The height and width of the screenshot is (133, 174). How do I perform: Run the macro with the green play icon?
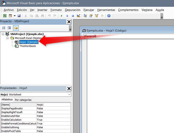click(x=62, y=16)
